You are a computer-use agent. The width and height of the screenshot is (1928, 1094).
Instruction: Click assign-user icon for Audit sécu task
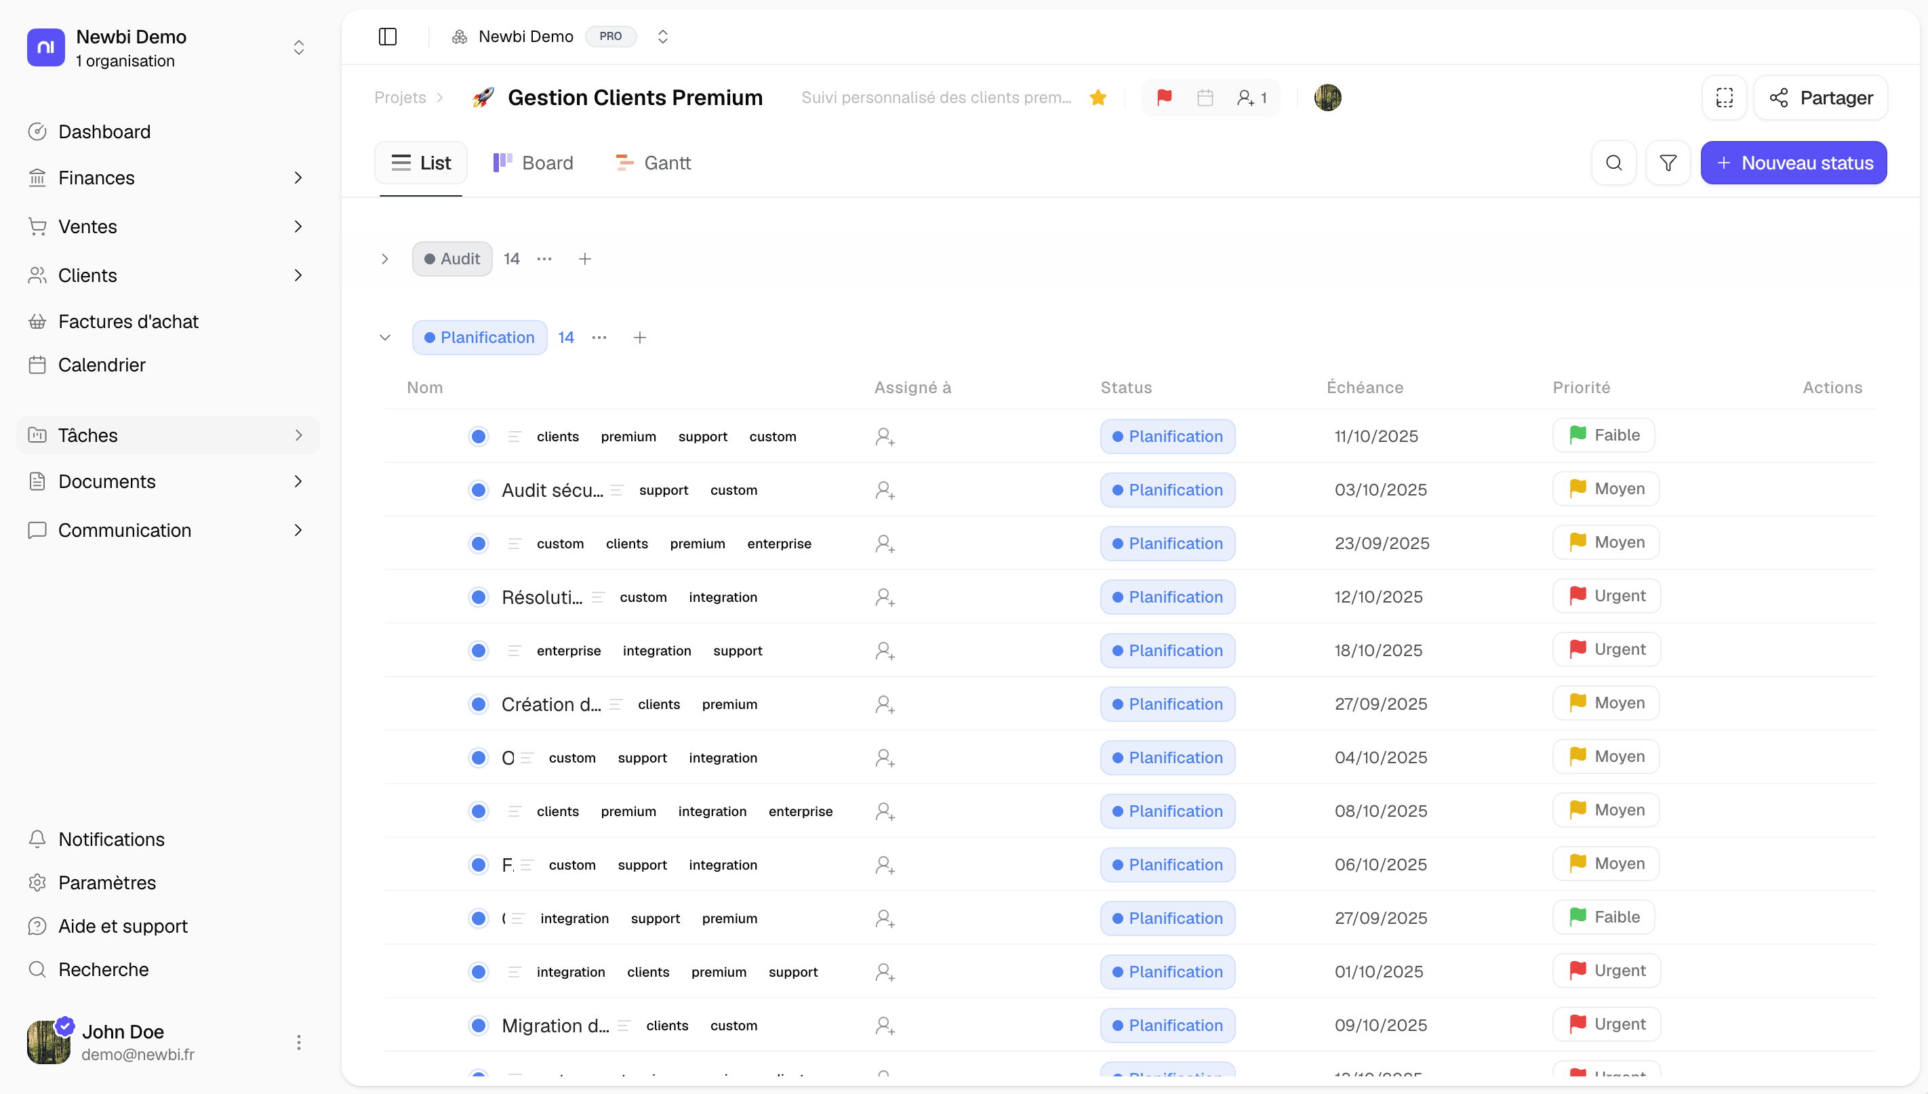tap(885, 490)
